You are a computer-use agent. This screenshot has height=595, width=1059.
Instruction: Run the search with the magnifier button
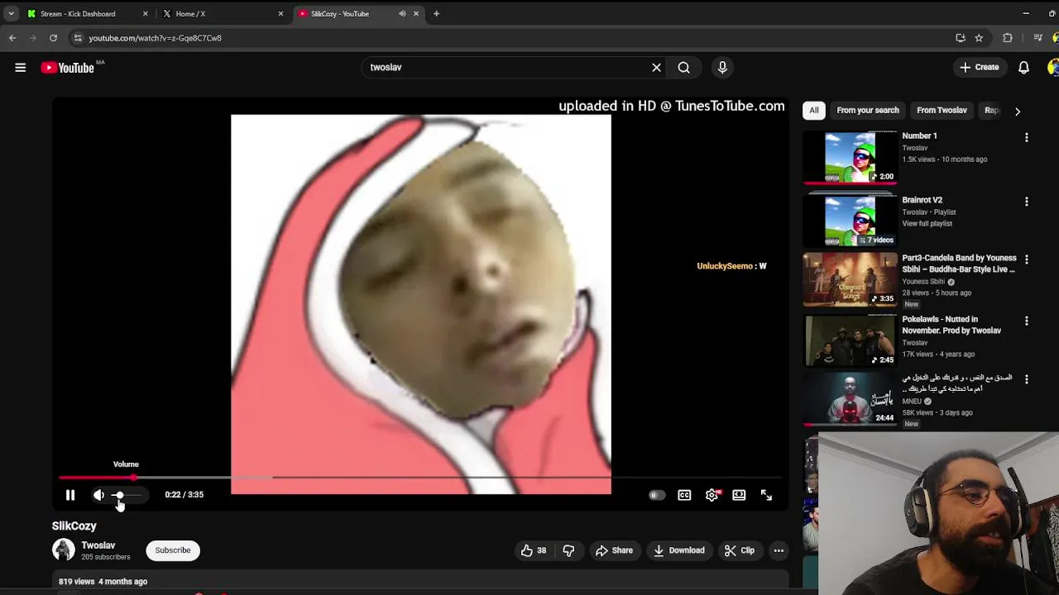(x=684, y=68)
